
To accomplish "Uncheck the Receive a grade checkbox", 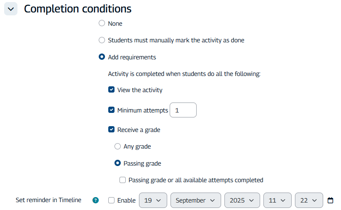I will (111, 129).
